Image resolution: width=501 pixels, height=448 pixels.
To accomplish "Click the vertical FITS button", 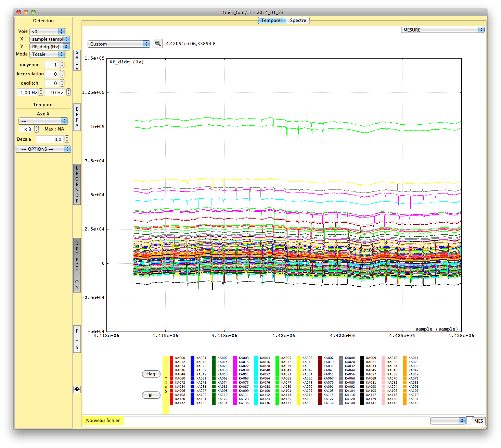I will click(77, 339).
